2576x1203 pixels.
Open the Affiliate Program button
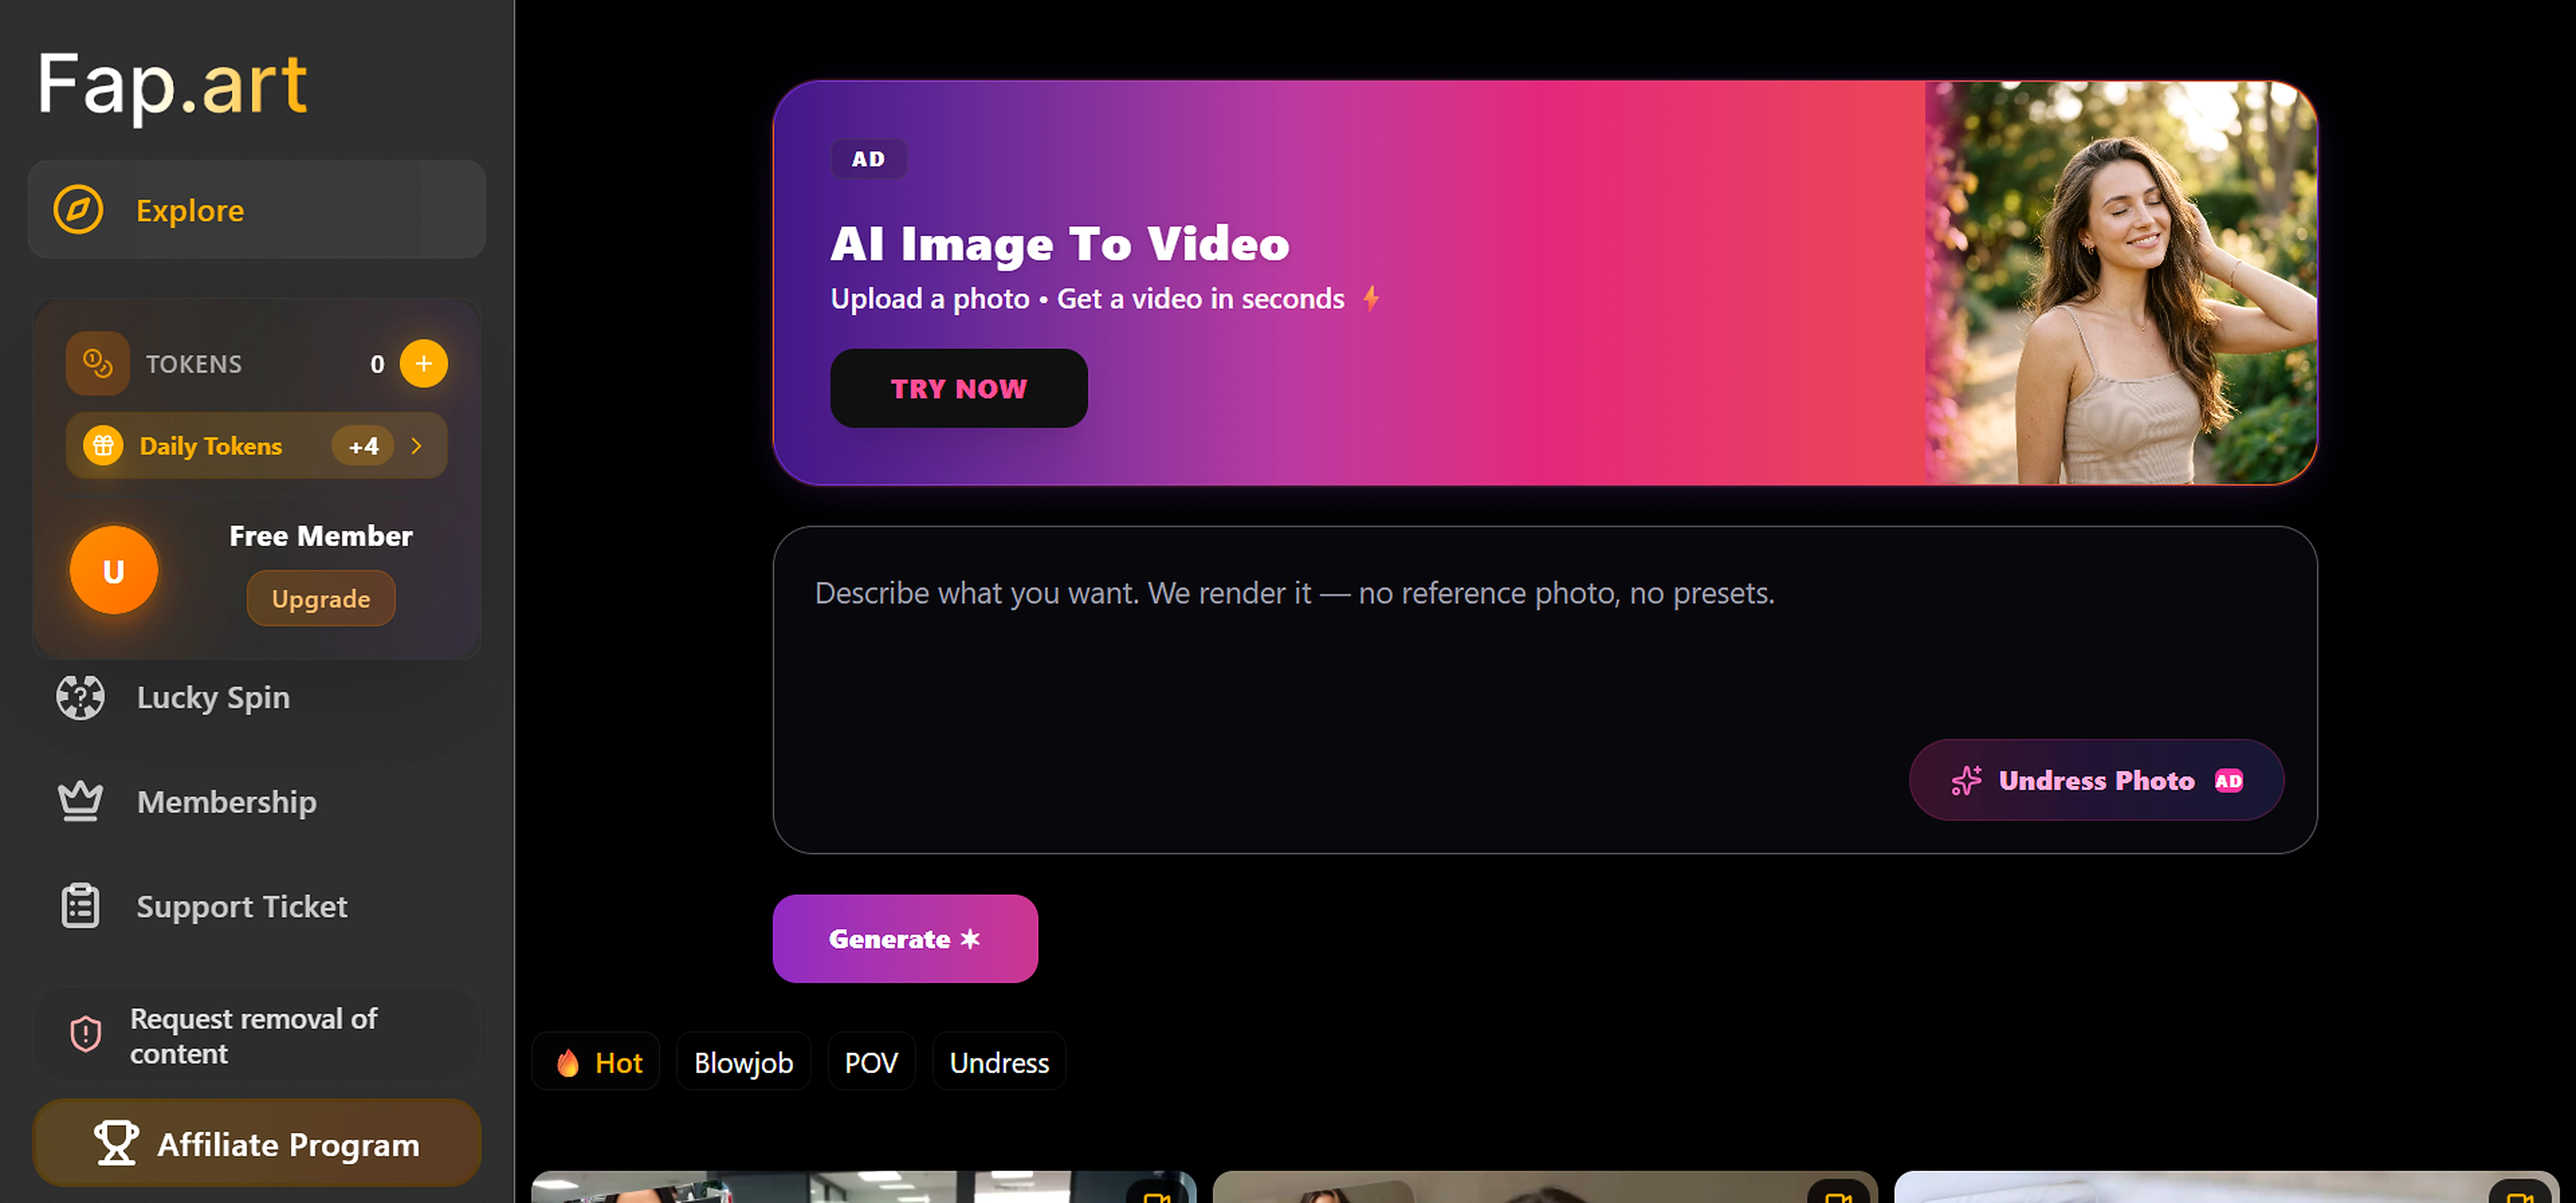point(257,1143)
